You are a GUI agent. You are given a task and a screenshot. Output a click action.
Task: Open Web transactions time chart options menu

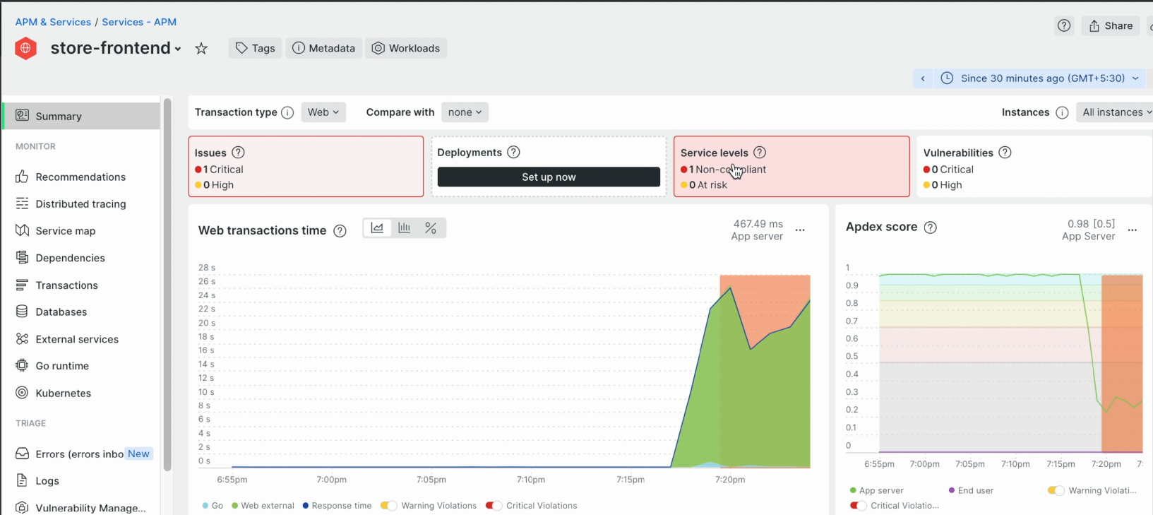click(800, 230)
